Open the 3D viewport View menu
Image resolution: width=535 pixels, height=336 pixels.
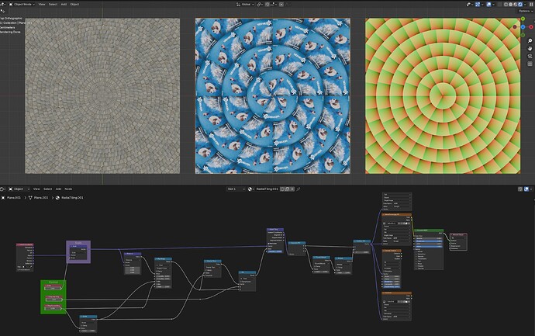tap(42, 5)
